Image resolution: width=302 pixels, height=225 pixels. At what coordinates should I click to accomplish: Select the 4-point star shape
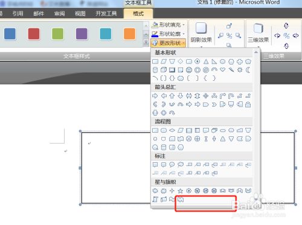(x=172, y=191)
